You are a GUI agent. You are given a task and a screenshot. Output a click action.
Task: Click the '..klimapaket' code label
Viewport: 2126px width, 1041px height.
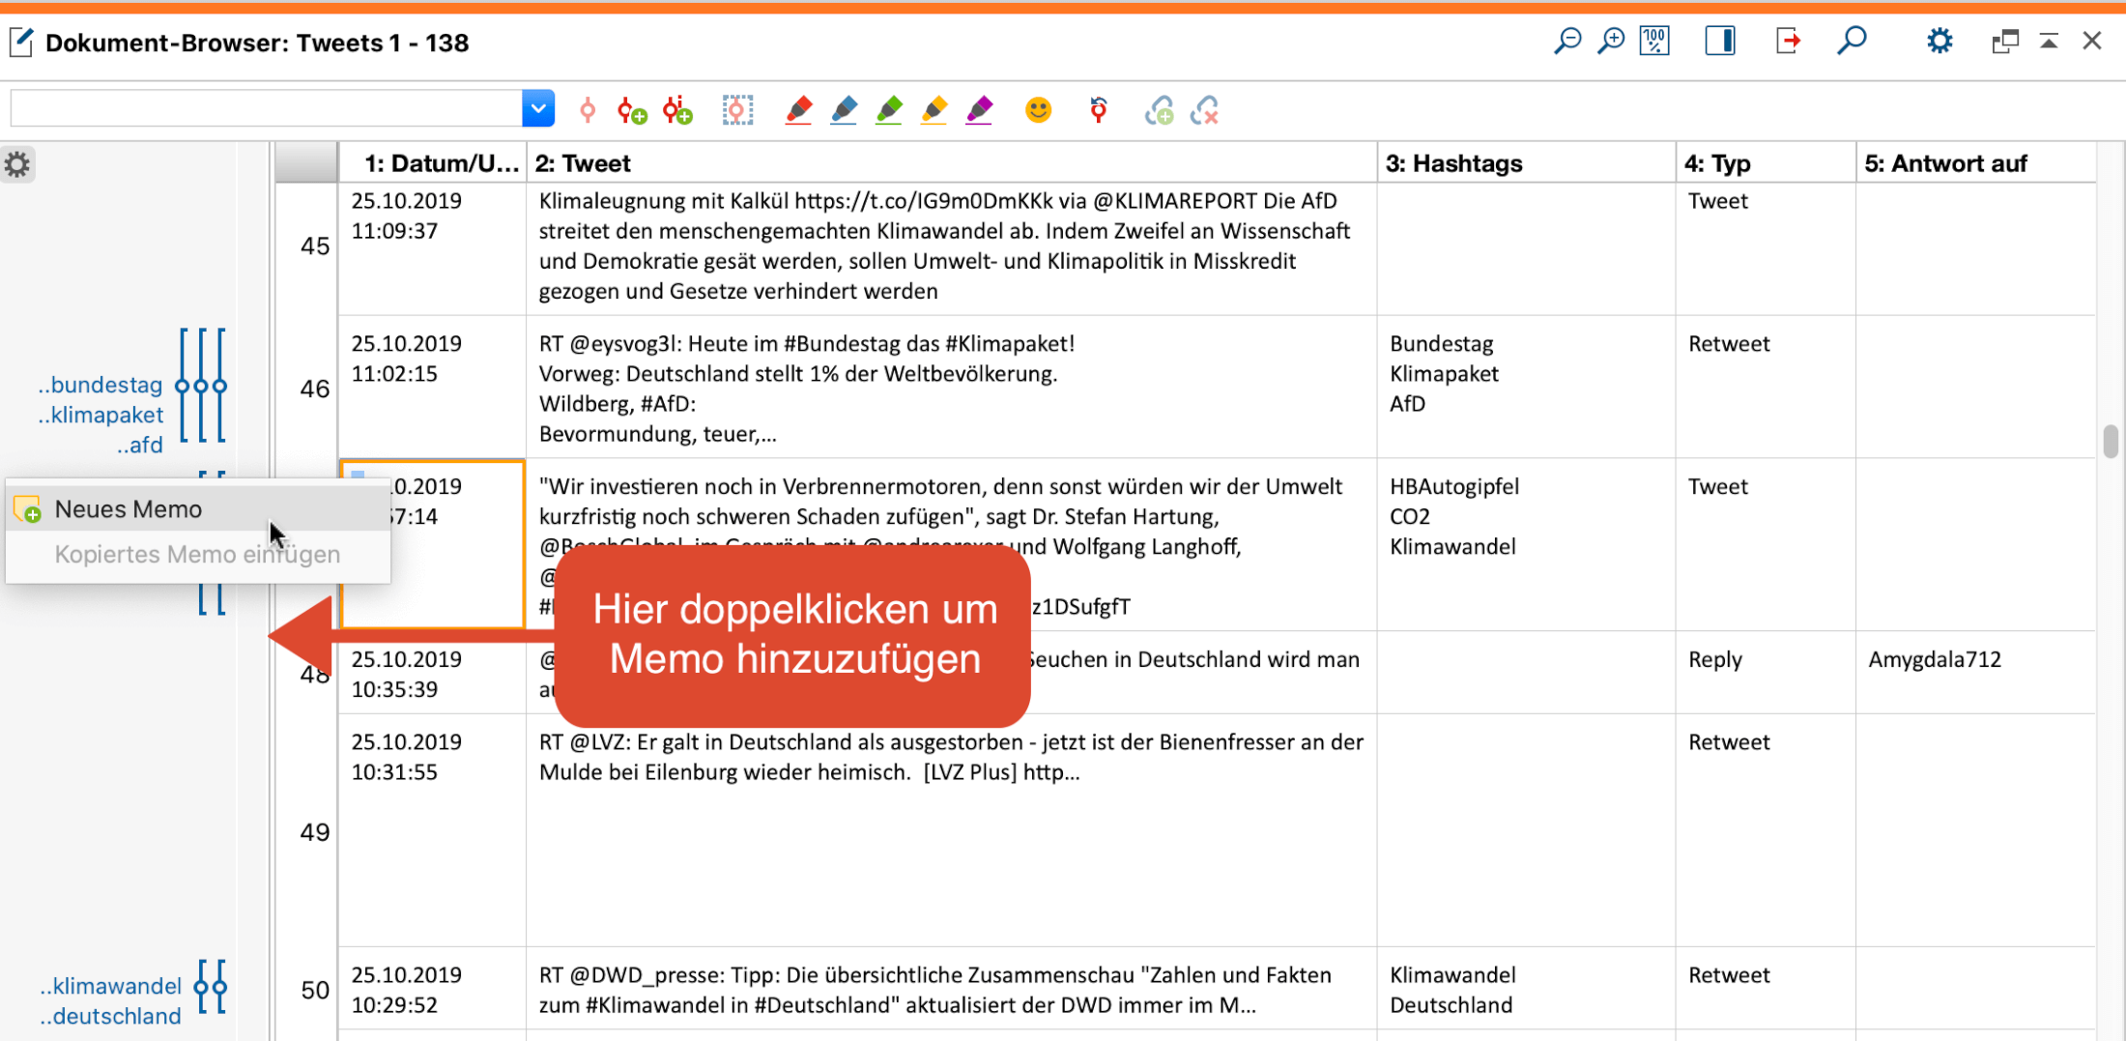pos(101,415)
